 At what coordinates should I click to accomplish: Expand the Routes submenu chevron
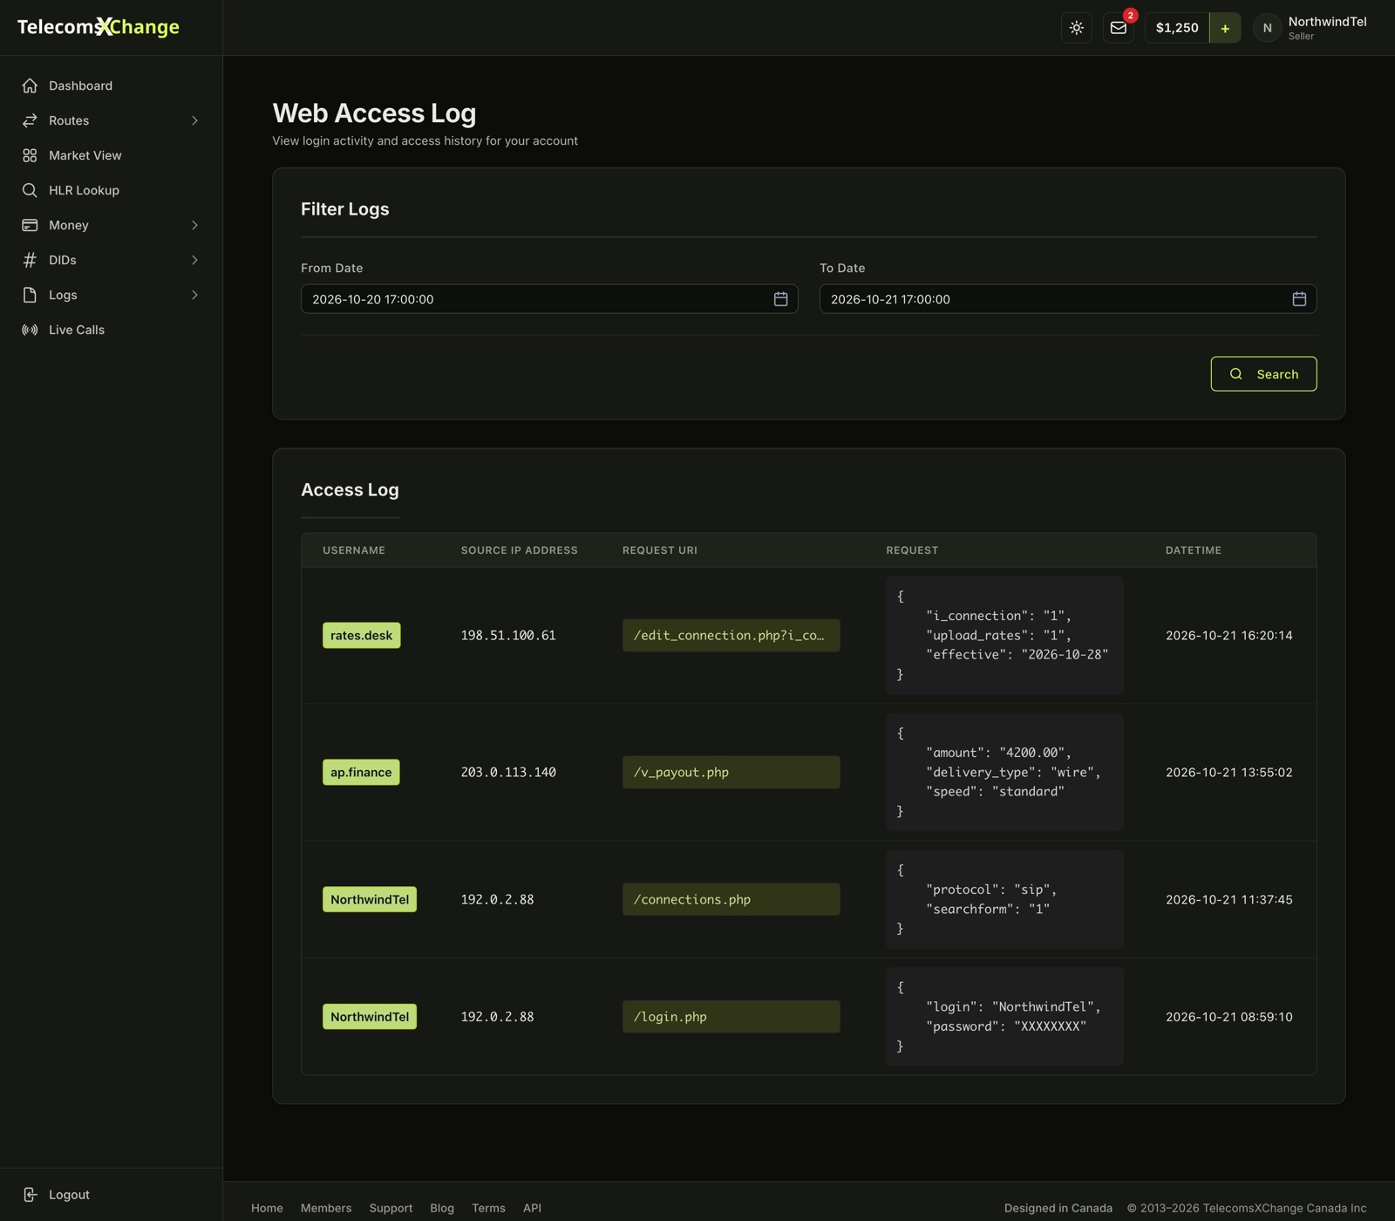(194, 120)
